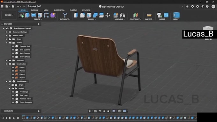217x122 pixels.
Task: Open the ASSEMBLE dropdown menu
Action: (120, 19)
